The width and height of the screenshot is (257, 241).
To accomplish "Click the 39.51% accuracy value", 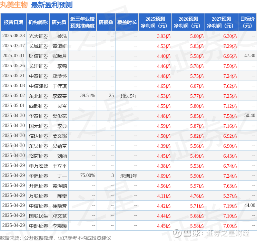I will pyautogui.click(x=88, y=96).
